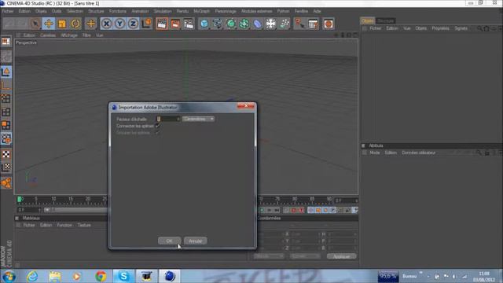Open the second dropdown left of Appliquer
This screenshot has height=283, width=503.
(x=305, y=256)
